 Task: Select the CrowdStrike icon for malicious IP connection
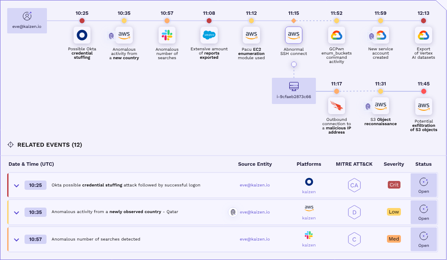point(336,106)
